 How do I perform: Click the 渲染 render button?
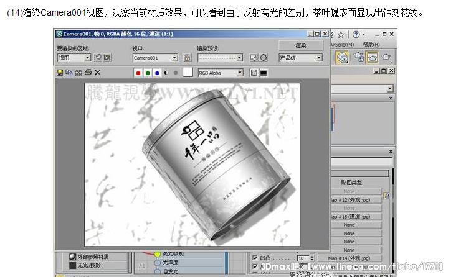coord(301,45)
